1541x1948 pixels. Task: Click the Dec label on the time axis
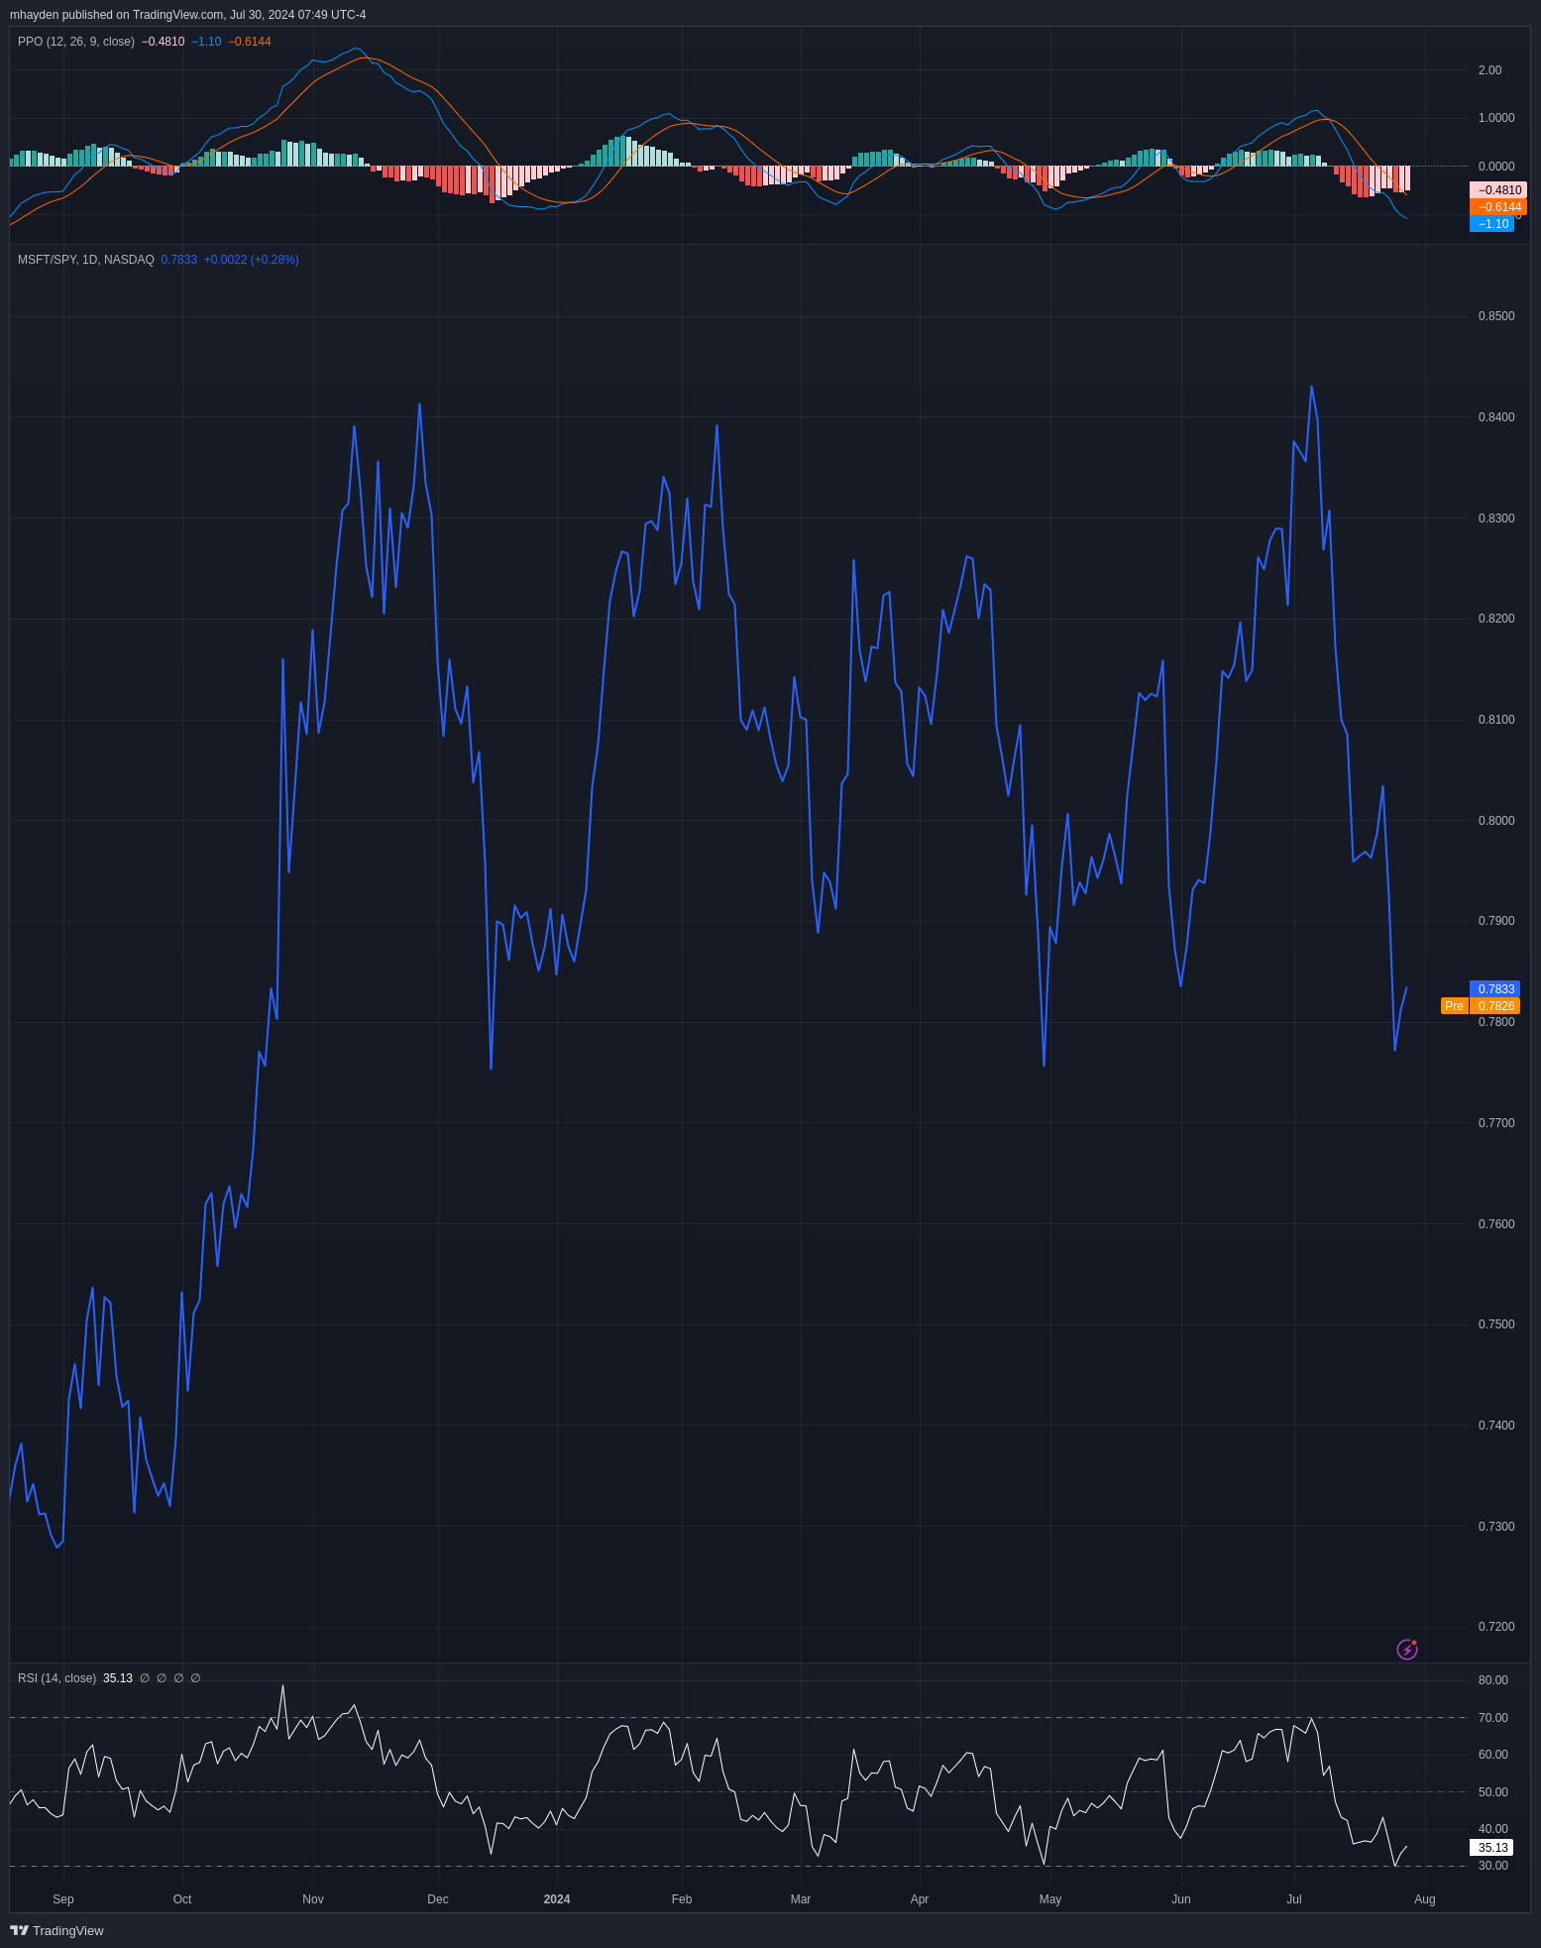point(438,1899)
